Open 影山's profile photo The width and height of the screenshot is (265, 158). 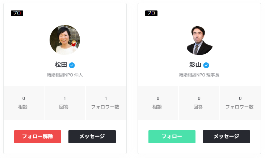point(199,40)
